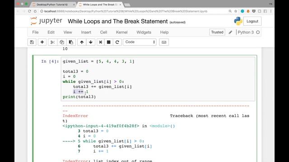Click the highlighted 'i += 1' editor line
The width and height of the screenshot is (289, 162).
(80, 92)
